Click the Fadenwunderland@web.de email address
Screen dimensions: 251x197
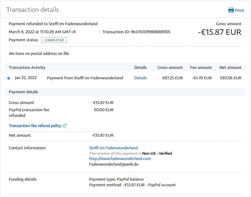click(113, 164)
